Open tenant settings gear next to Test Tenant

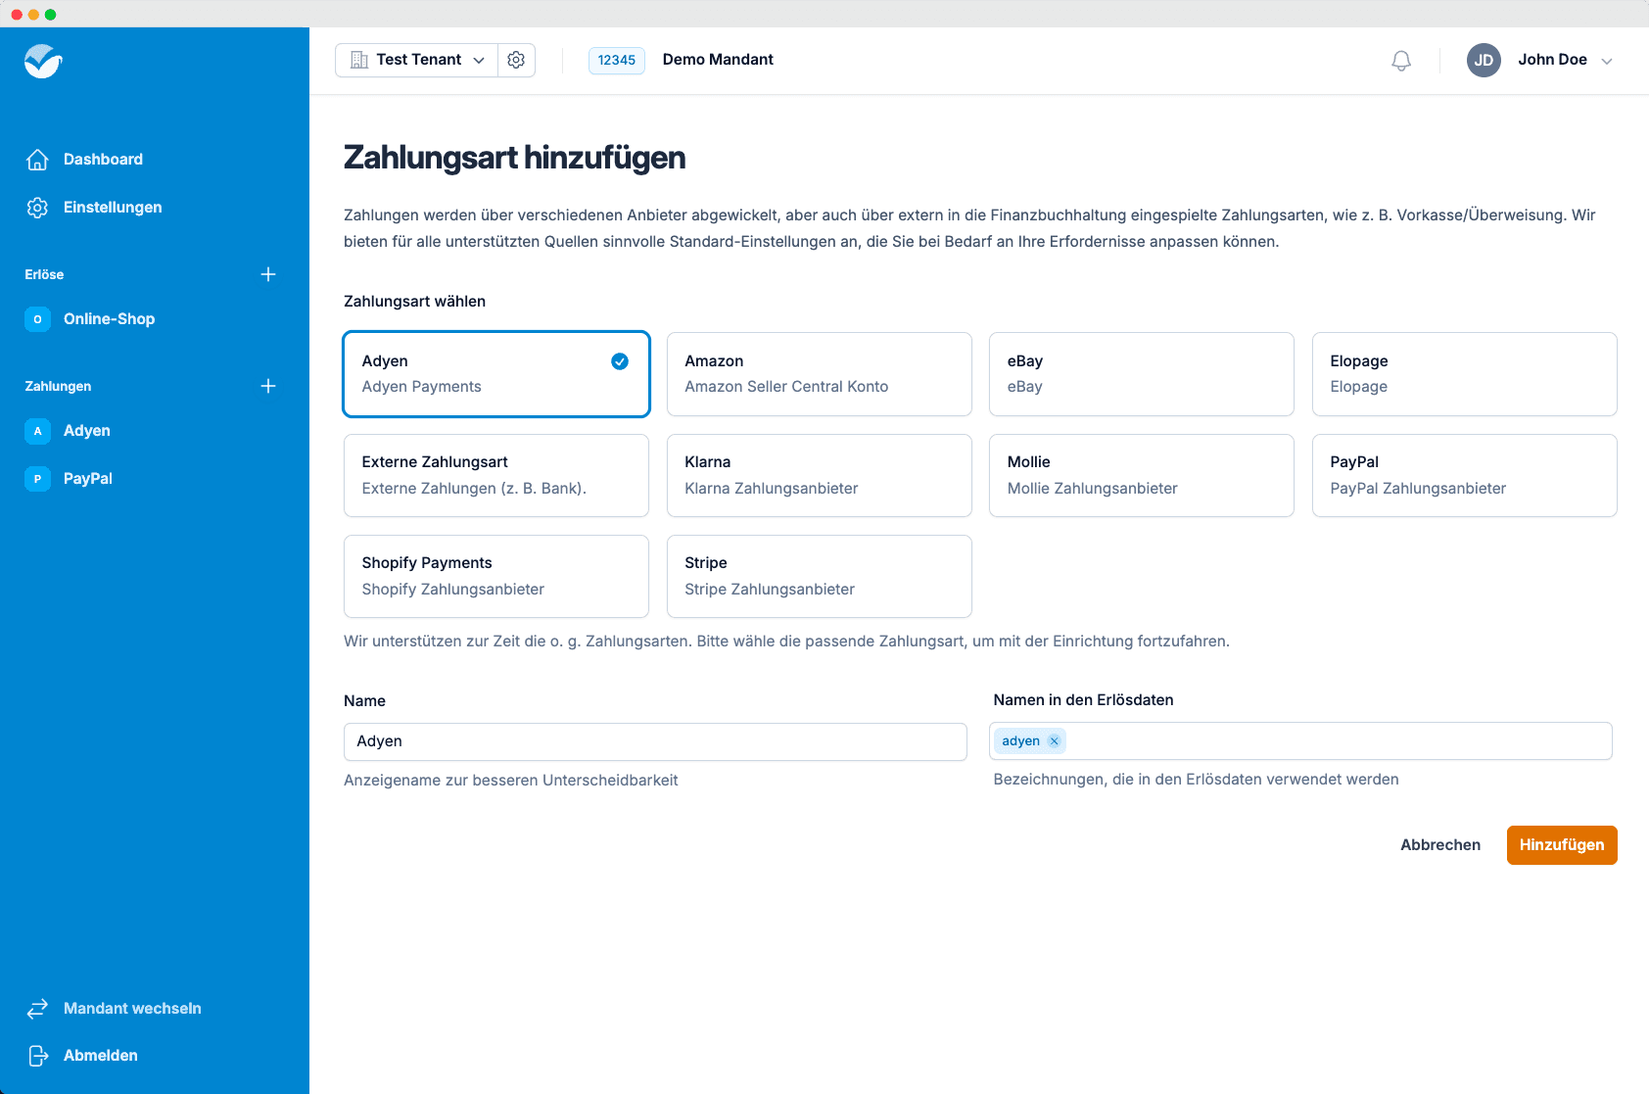pyautogui.click(x=516, y=60)
